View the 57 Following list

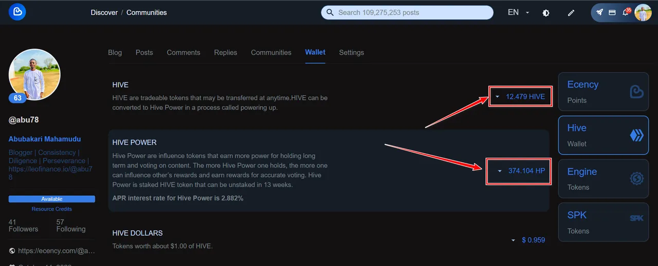[71, 226]
